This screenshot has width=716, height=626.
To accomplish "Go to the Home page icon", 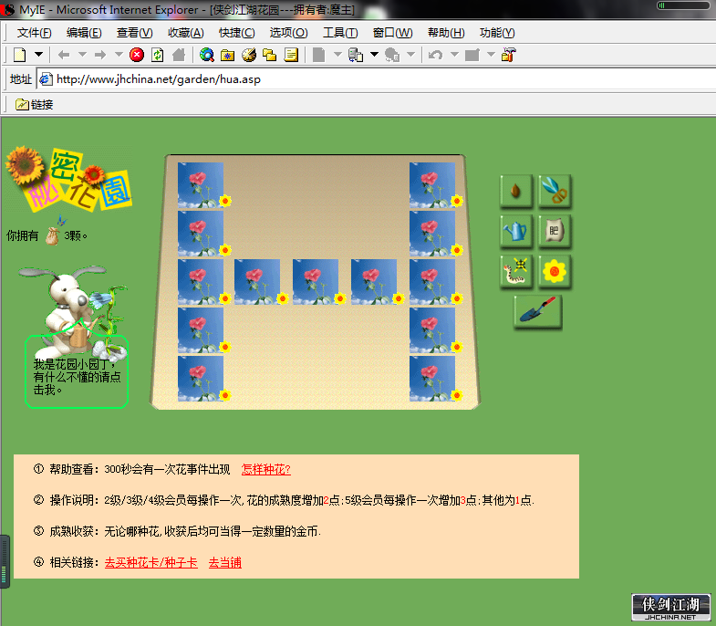I will click(179, 55).
